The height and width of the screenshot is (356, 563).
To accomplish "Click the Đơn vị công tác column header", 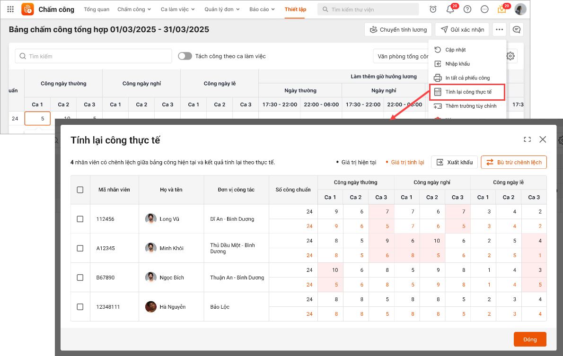I will tap(236, 190).
